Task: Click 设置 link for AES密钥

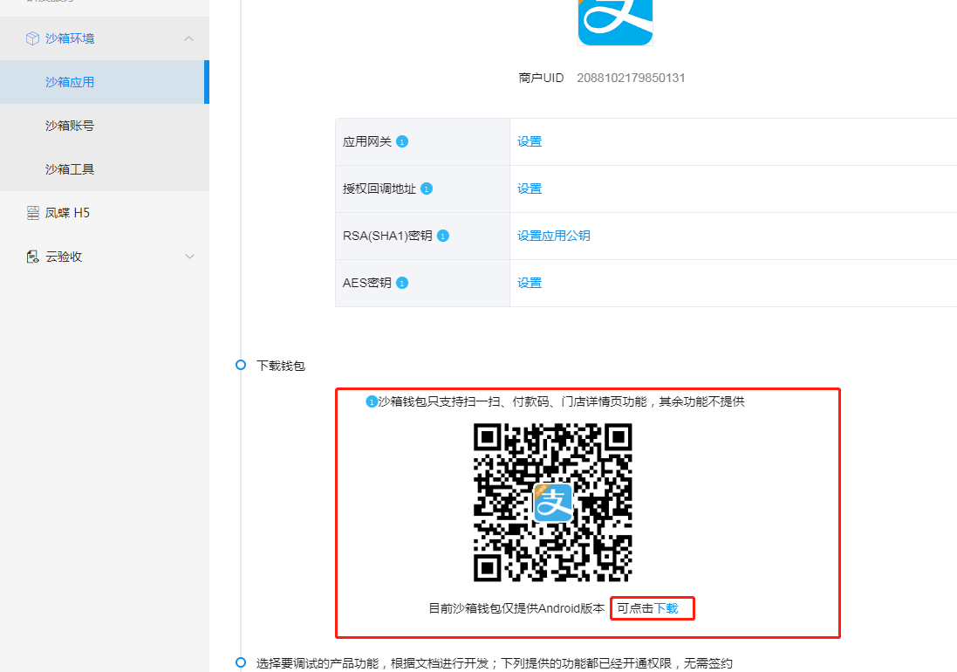Action: tap(530, 283)
